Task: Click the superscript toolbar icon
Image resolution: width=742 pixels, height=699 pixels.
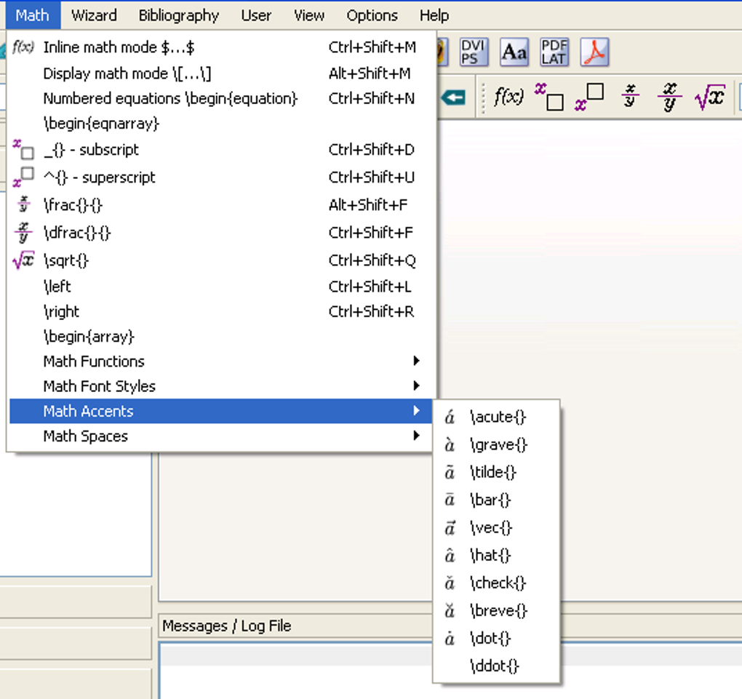Action: (589, 97)
